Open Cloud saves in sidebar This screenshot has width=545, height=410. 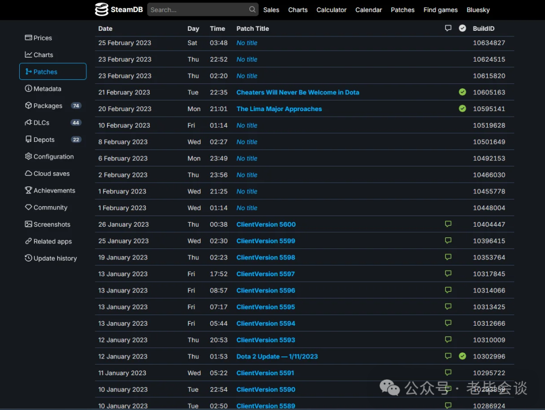[x=47, y=174]
